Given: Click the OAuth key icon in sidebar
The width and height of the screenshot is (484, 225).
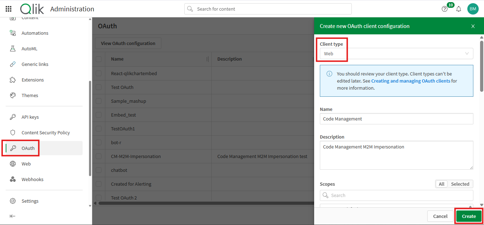Looking at the screenshot, I should pos(13,148).
